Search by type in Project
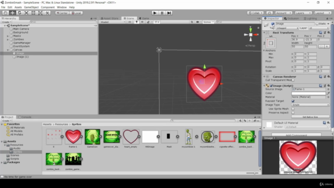Viewport: 334px width, 188px height. pos(240,121)
